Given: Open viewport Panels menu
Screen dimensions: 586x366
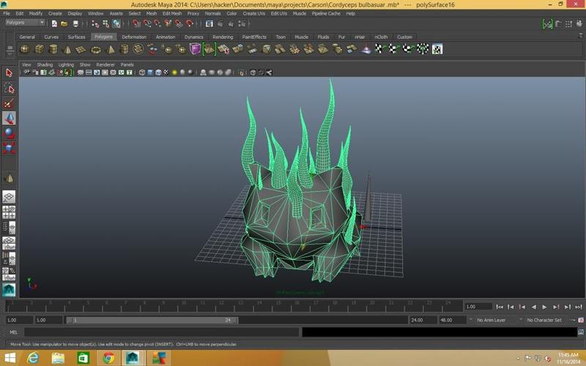Looking at the screenshot, I should tap(127, 64).
